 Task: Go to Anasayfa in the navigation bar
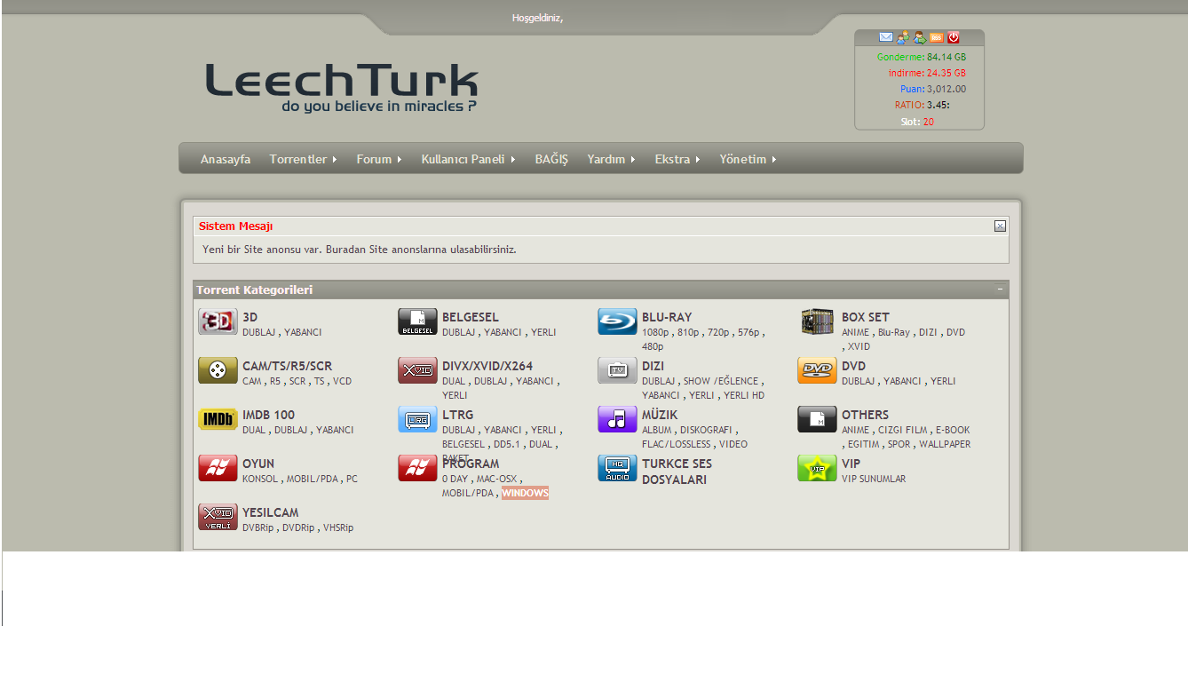click(226, 160)
